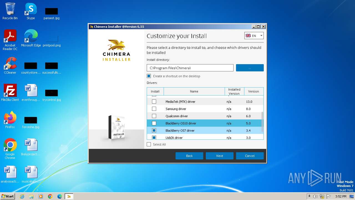Open CCleaner desktop shortcut
The image size is (355, 200).
pyautogui.click(x=10, y=66)
